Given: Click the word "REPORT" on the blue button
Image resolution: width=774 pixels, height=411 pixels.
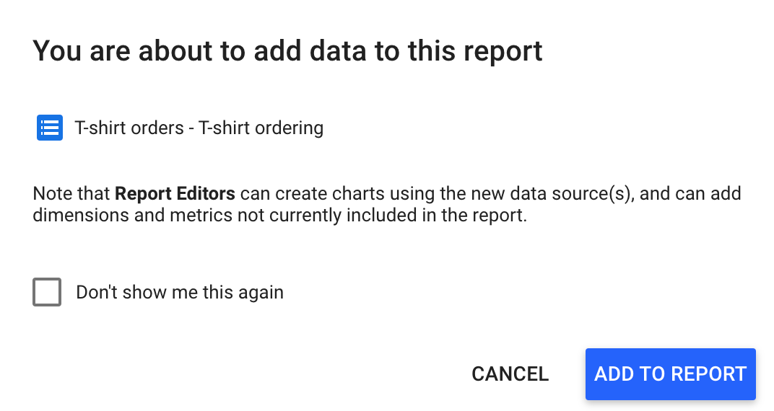Looking at the screenshot, I should (708, 374).
